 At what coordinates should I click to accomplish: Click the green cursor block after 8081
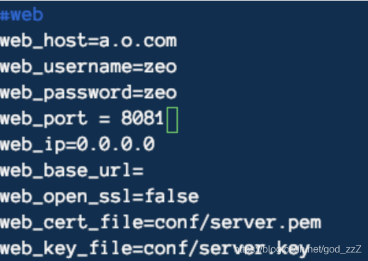point(172,120)
